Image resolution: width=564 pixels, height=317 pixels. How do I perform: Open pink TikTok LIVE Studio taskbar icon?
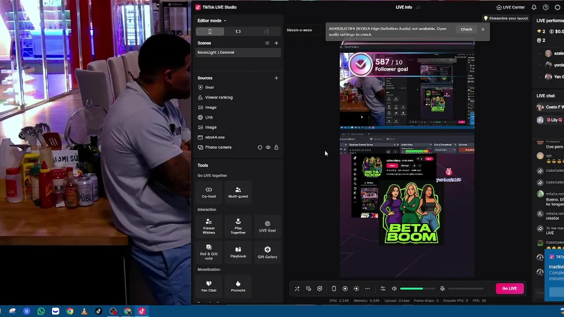142,311
